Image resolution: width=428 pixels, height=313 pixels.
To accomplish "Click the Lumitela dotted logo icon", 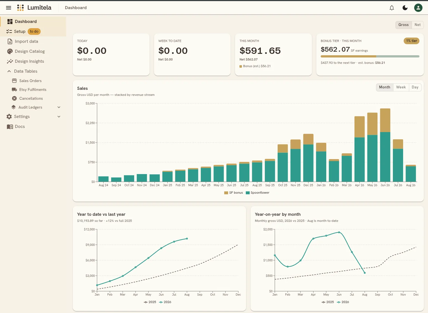I will click(x=20, y=8).
